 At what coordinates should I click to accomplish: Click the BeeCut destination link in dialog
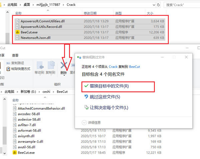click(x=134, y=67)
